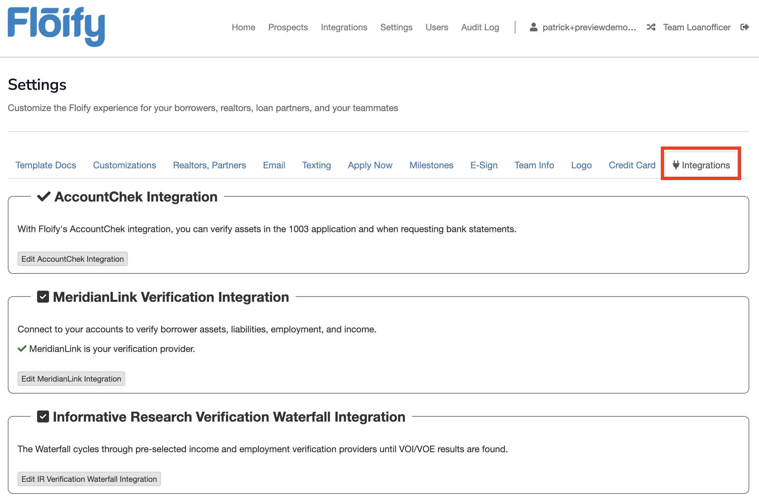Open the Template Docs tab
Viewport: 759px width, 502px height.
pyautogui.click(x=46, y=165)
